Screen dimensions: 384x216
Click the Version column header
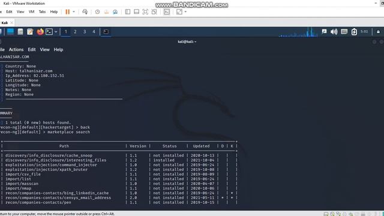click(x=138, y=146)
